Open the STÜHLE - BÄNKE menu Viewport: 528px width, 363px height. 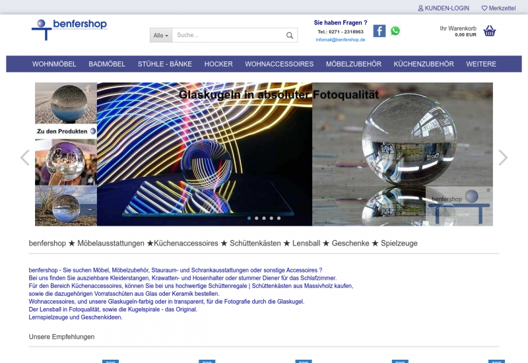click(x=165, y=64)
